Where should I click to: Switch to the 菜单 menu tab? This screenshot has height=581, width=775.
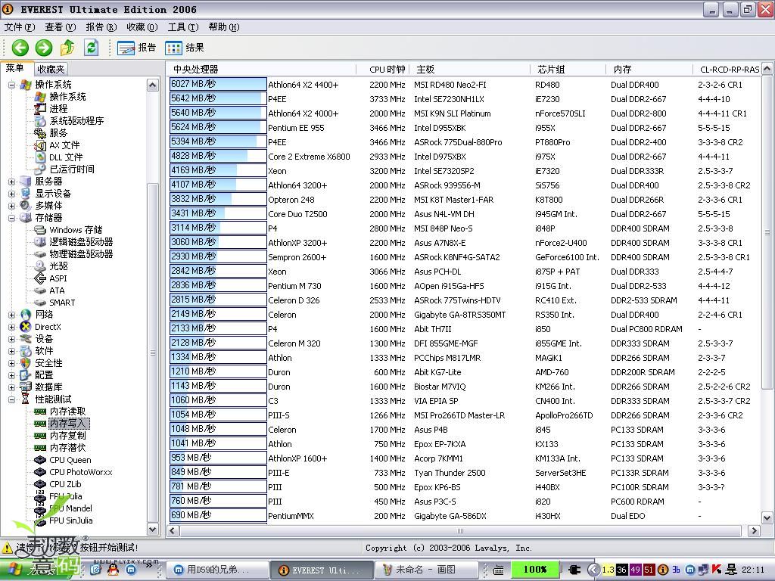pyautogui.click(x=16, y=68)
